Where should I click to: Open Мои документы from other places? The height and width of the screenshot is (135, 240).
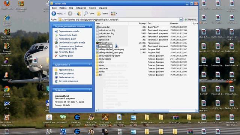(x=66, y=73)
